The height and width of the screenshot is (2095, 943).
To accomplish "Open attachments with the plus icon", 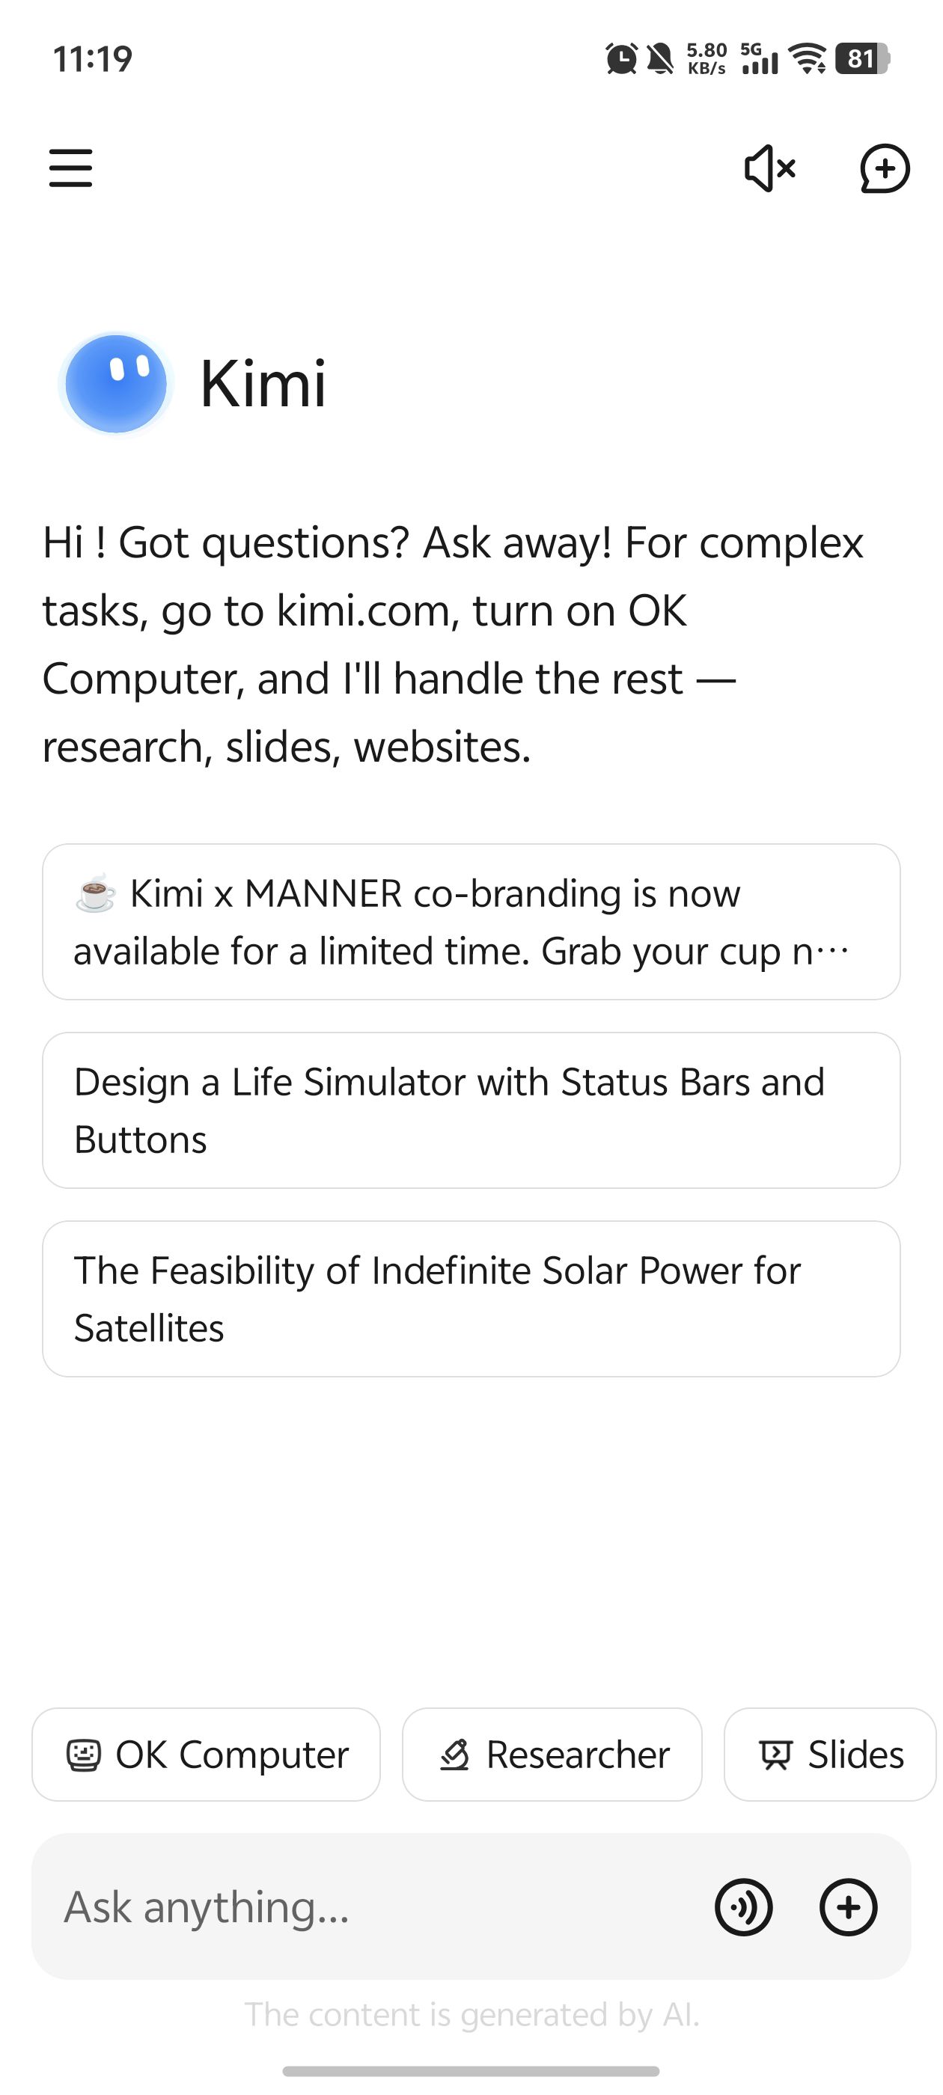I will pos(848,1906).
